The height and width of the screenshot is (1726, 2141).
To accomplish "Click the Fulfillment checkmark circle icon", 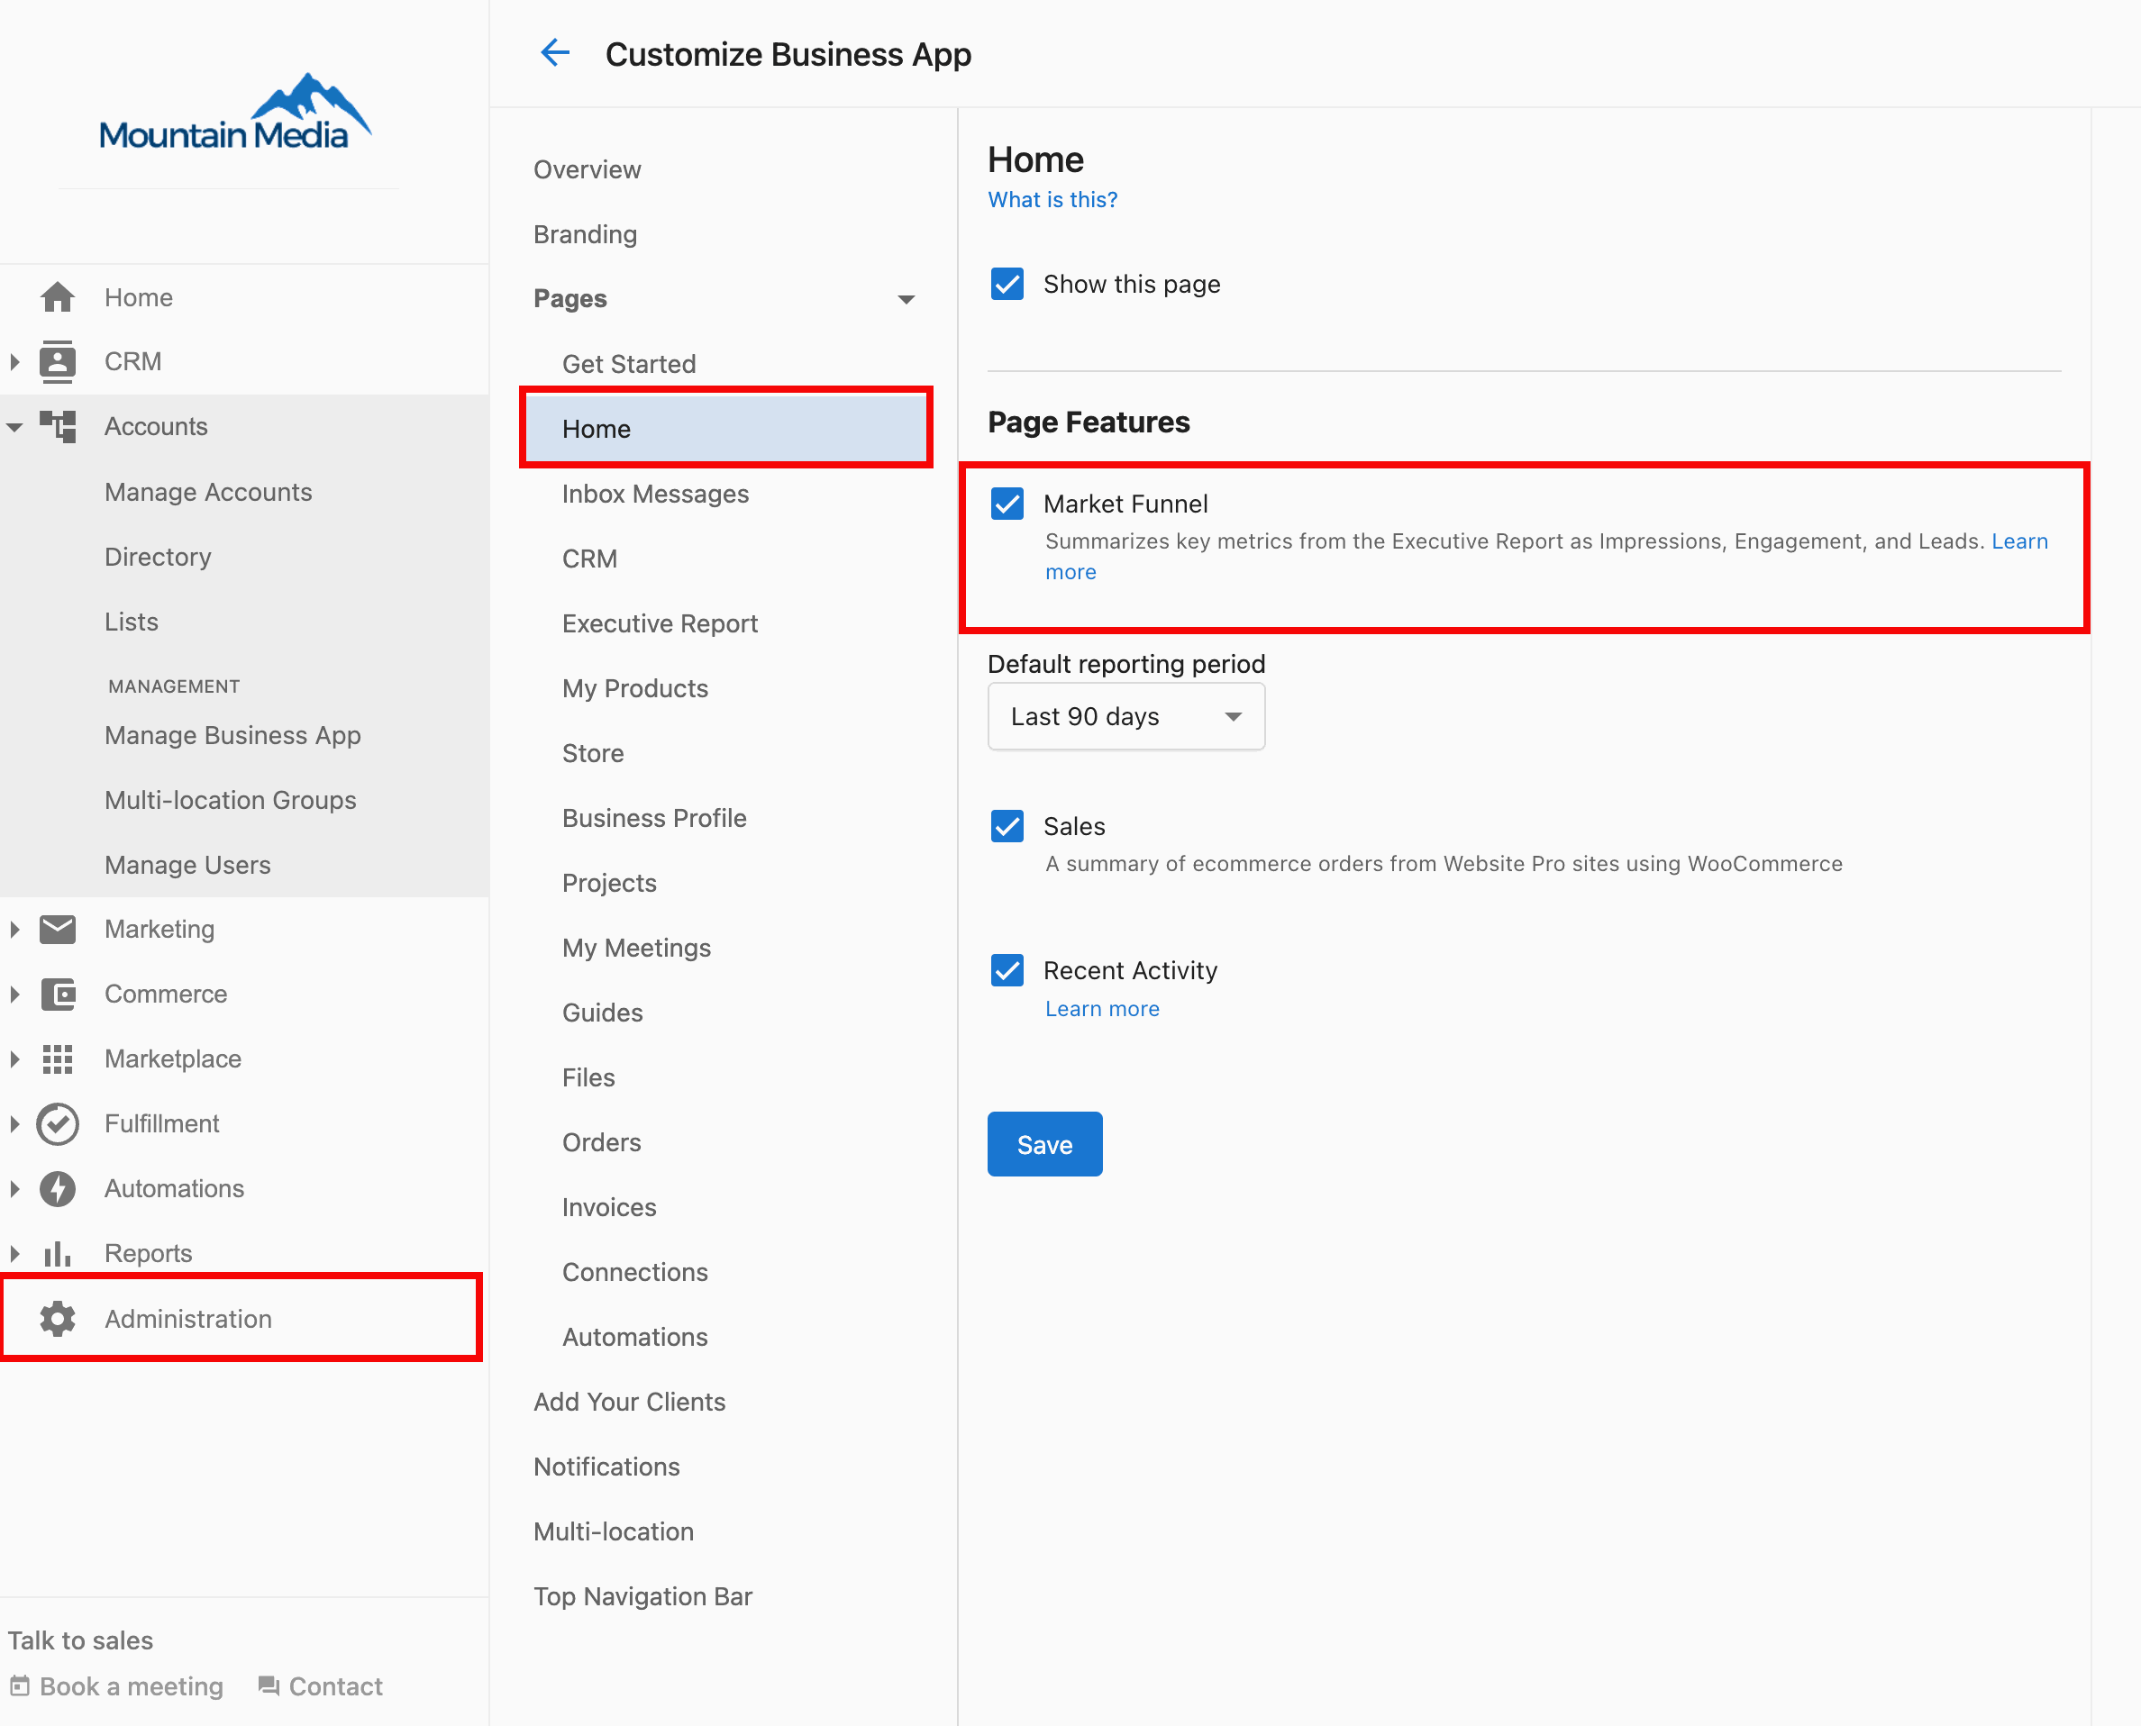I will [x=58, y=1123].
